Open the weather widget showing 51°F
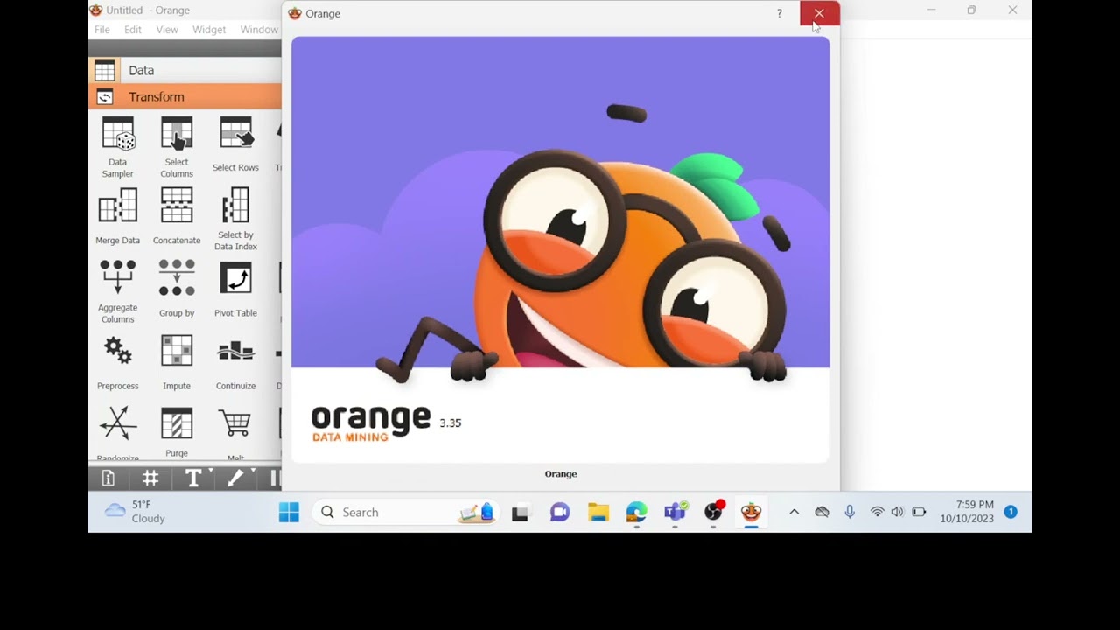The width and height of the screenshot is (1120, 630). [x=136, y=512]
